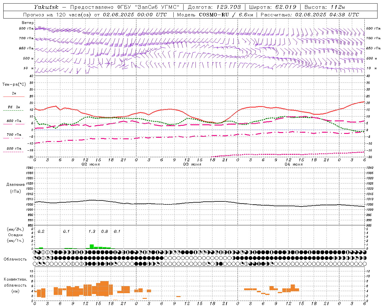Screen dimensions: 382x306
Task: Click the '(км)' unit under convective cloudiness
Action: tap(16, 291)
